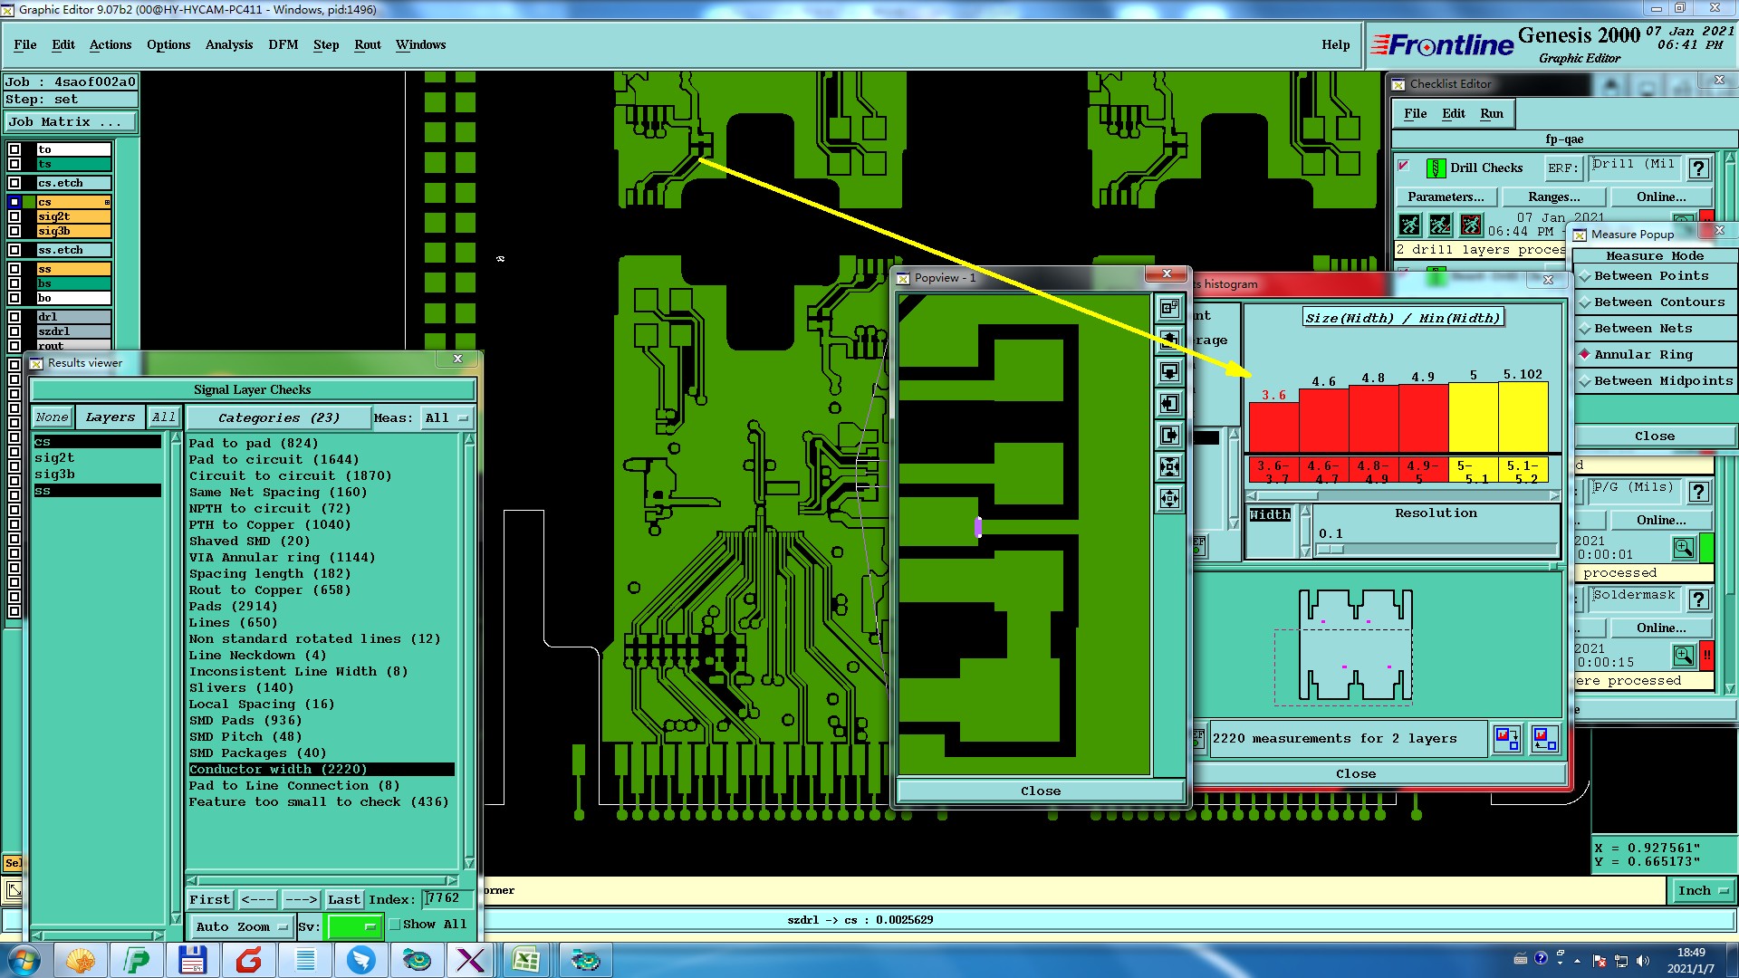Screen dimensions: 1739x978
Task: Click the pan-left icon in the Popview window
Action: pos(1169,404)
